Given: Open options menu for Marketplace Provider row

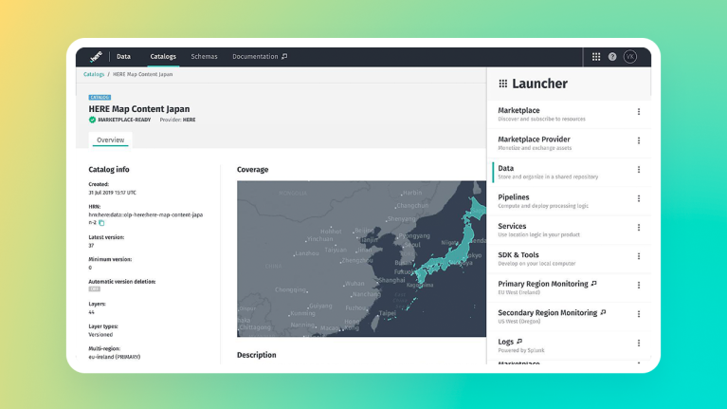Looking at the screenshot, I should 639,140.
